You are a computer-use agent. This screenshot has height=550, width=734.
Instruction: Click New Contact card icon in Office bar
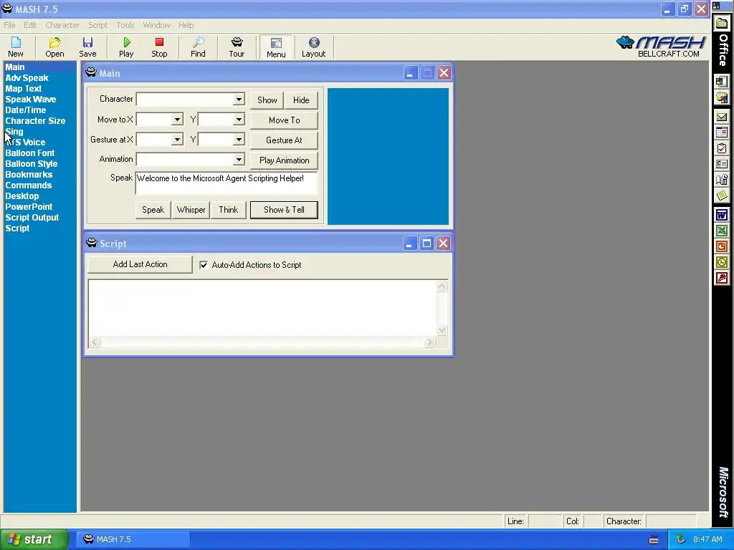click(x=722, y=164)
